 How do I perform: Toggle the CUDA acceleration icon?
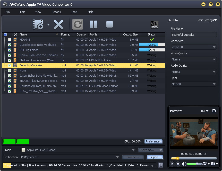click(155, 25)
